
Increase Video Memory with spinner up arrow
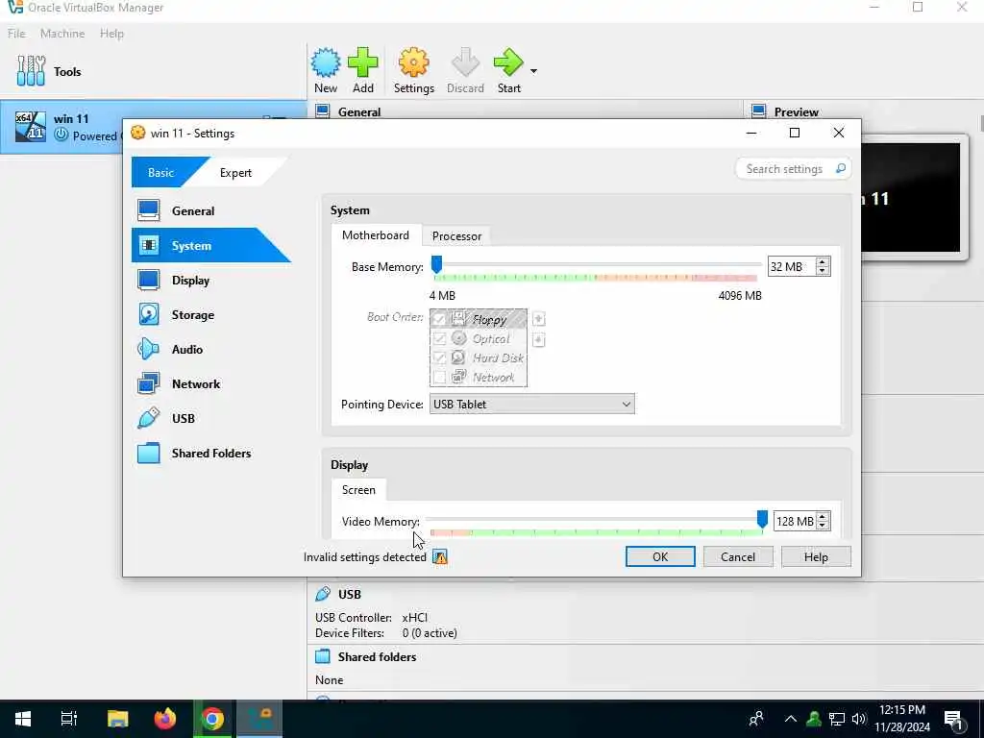pyautogui.click(x=823, y=516)
